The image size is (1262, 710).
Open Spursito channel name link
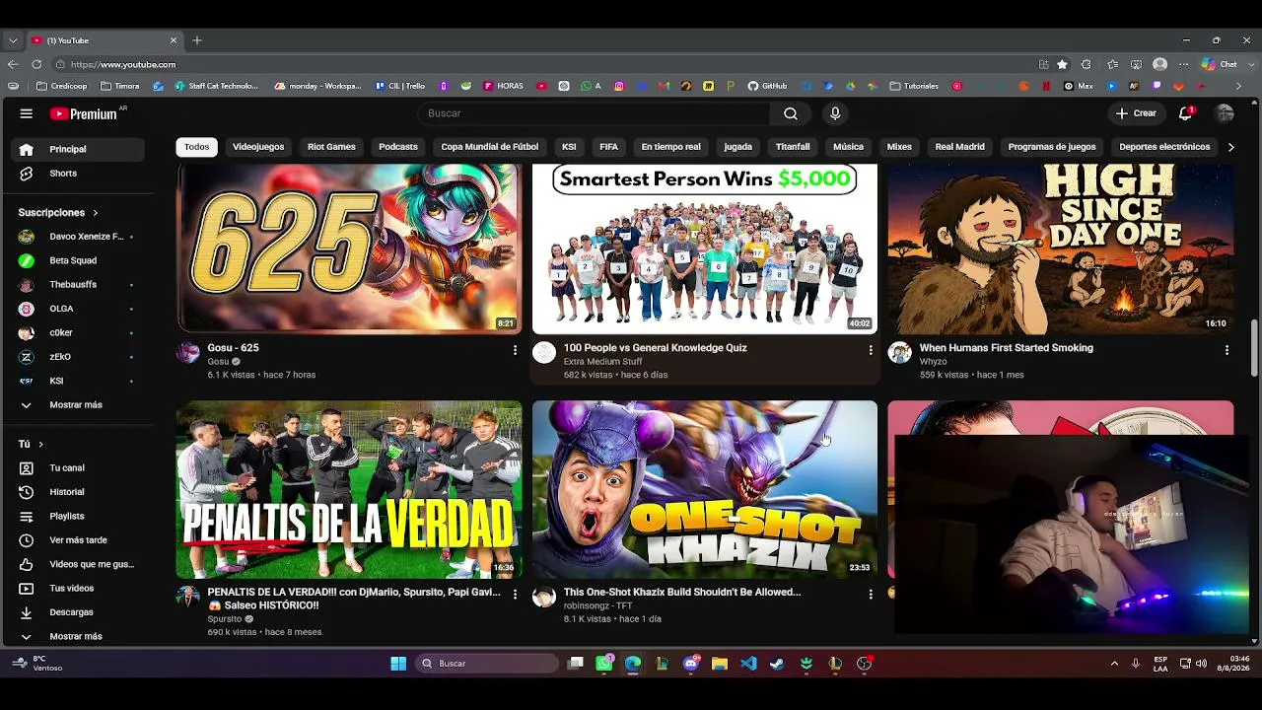click(225, 619)
